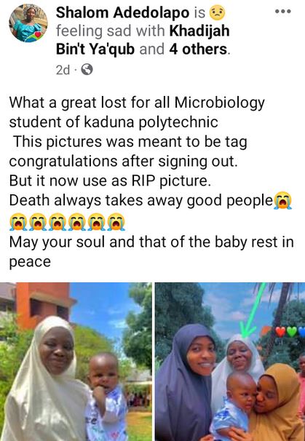Click the '2d' post timestamp
Viewport: 305px width, 441px height.
click(63, 70)
